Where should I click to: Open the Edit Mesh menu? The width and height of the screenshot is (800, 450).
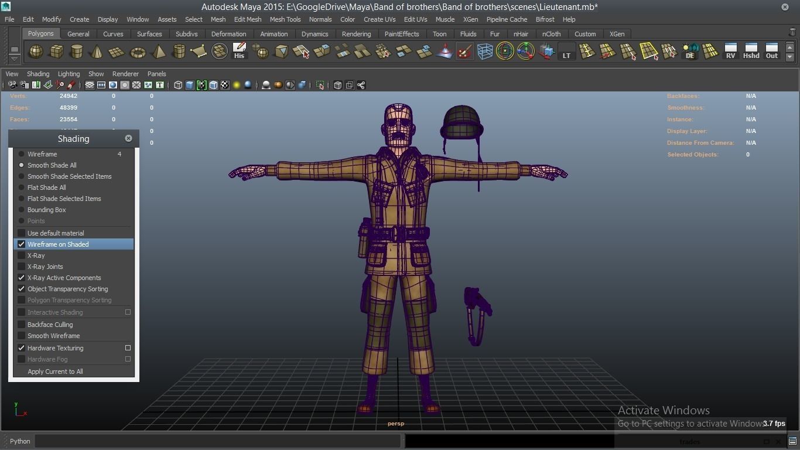click(x=248, y=19)
